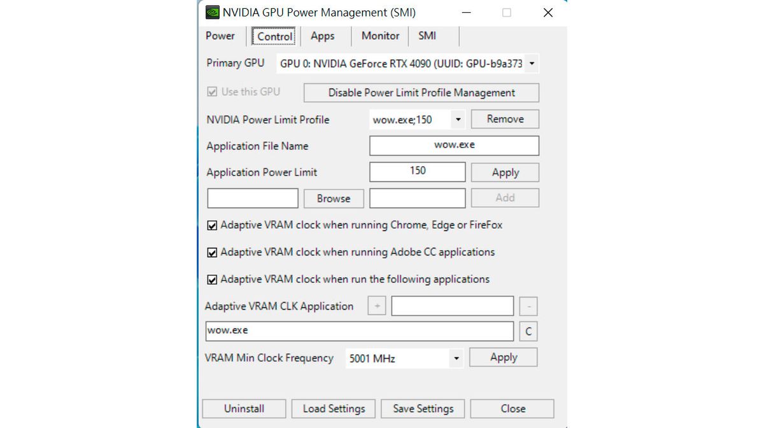Click the Adaptive VRAM CLK Application text field

(452, 306)
